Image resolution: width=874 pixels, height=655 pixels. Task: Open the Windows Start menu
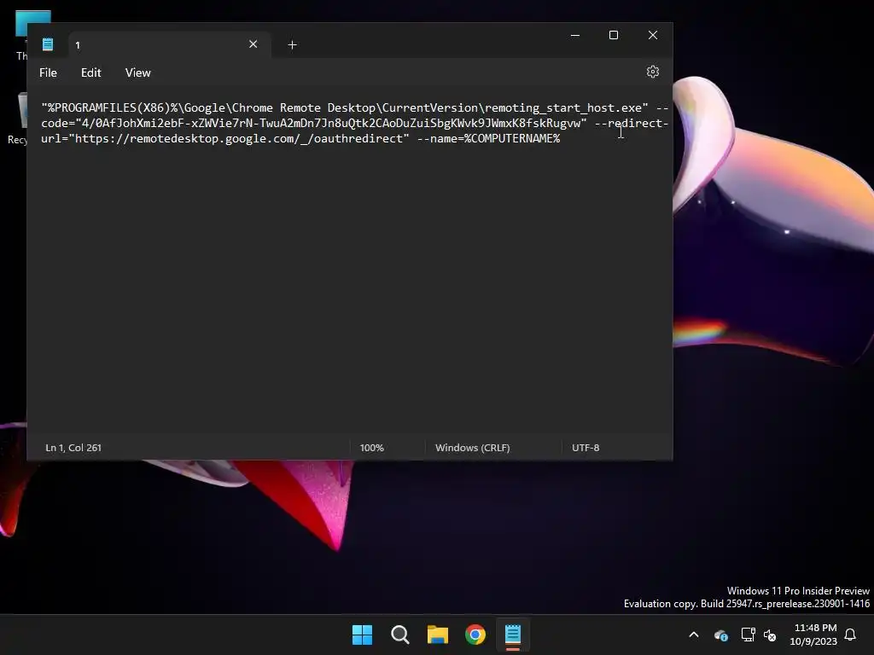pos(362,635)
